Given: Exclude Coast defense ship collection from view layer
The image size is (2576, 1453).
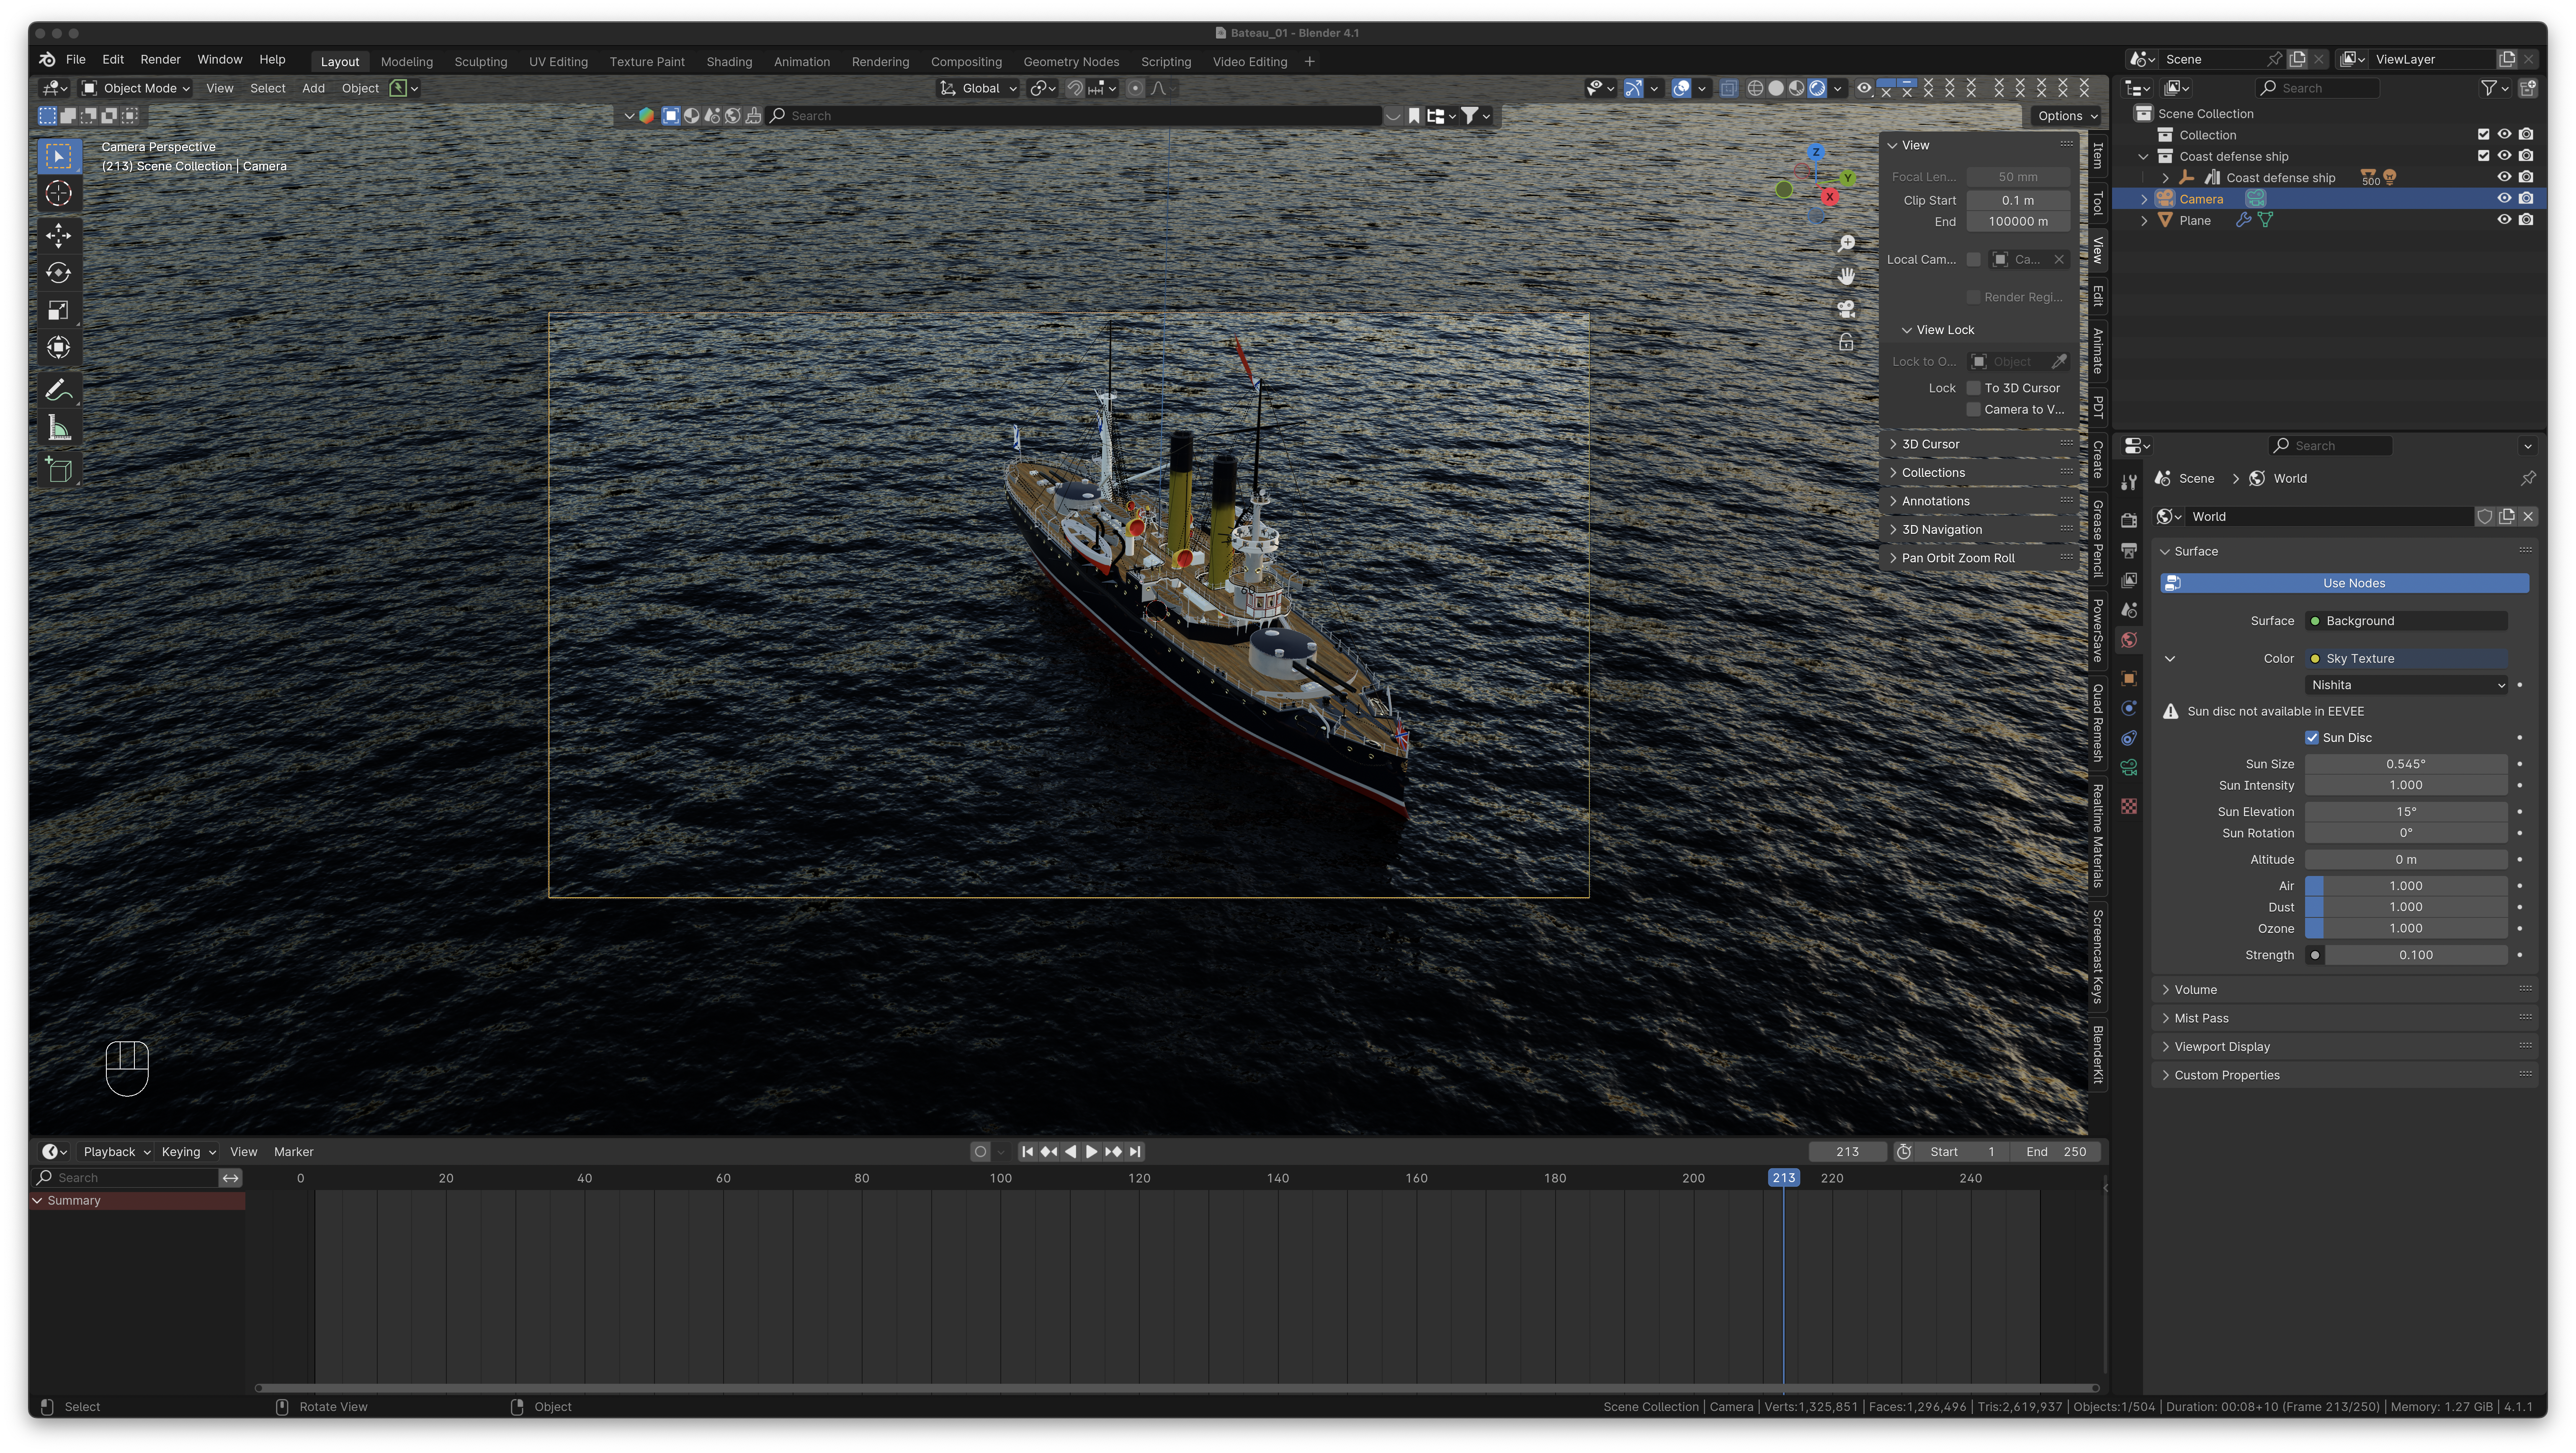Looking at the screenshot, I should (x=2483, y=156).
